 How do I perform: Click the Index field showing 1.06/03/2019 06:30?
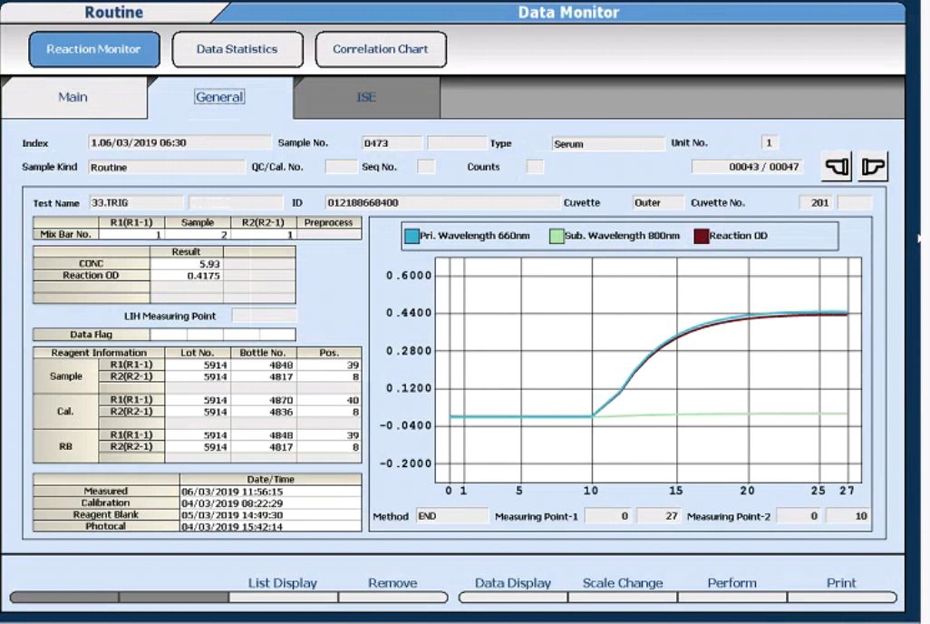coord(179,143)
